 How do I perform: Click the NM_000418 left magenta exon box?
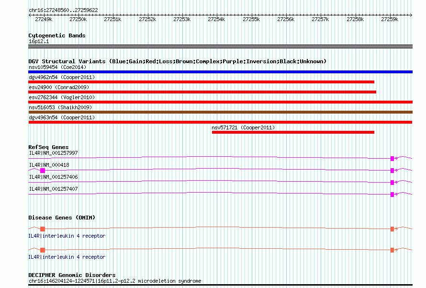point(43,171)
